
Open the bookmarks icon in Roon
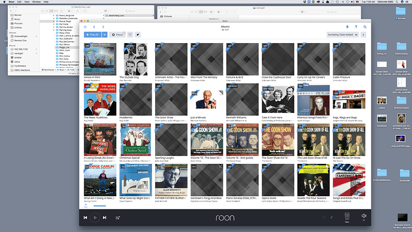click(347, 27)
